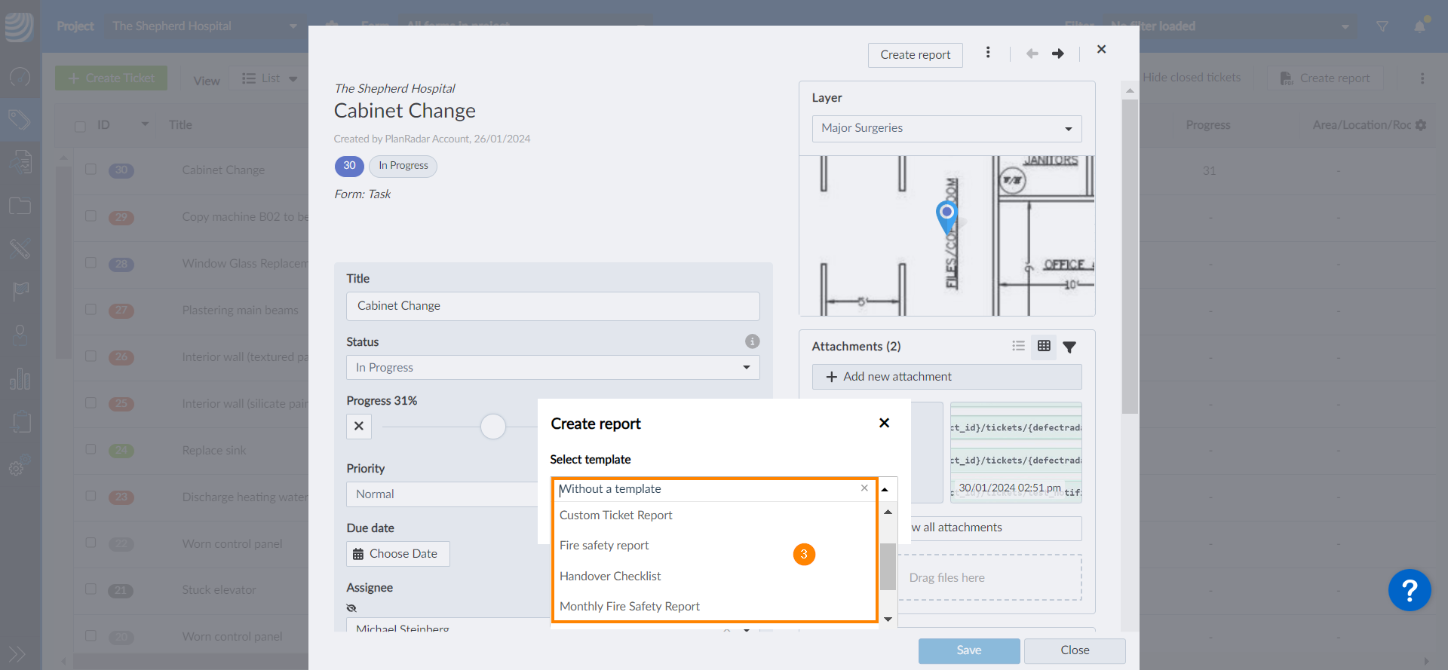Switch attachments to list view icon

1018,346
